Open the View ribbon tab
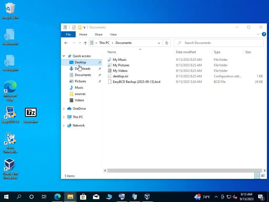This screenshot has height=202, width=269. click(x=113, y=34)
